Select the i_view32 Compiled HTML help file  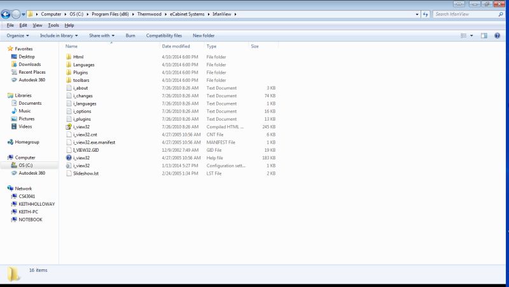(81, 126)
